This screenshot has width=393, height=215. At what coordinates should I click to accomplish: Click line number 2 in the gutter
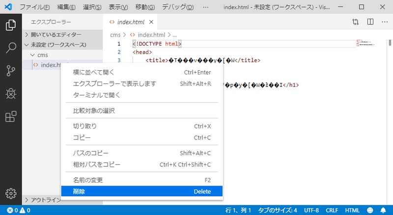point(119,52)
